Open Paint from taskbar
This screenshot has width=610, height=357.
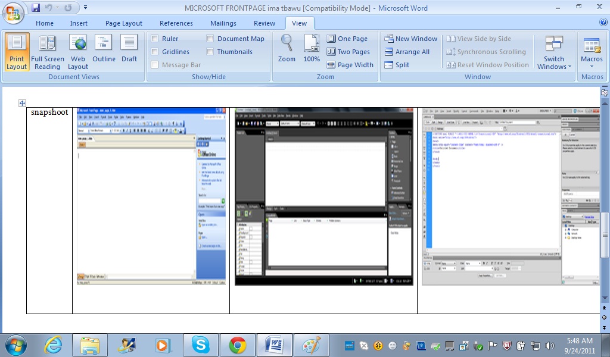(311, 345)
